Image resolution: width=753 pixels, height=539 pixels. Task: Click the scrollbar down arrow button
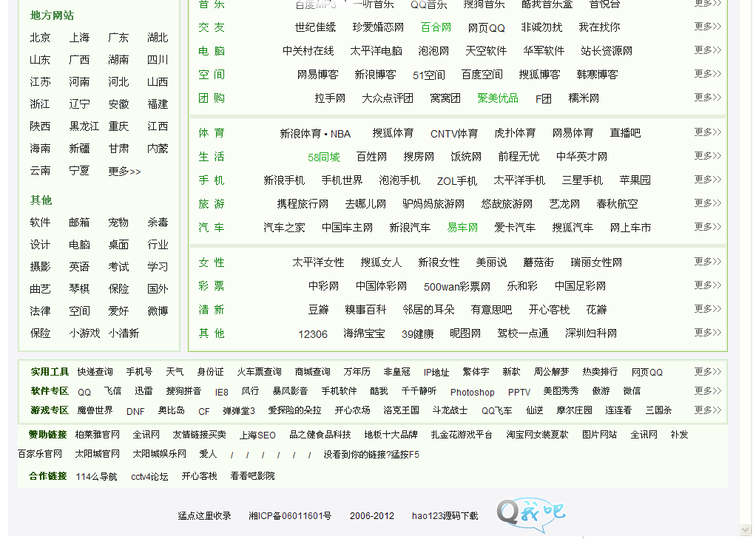pos(746,530)
